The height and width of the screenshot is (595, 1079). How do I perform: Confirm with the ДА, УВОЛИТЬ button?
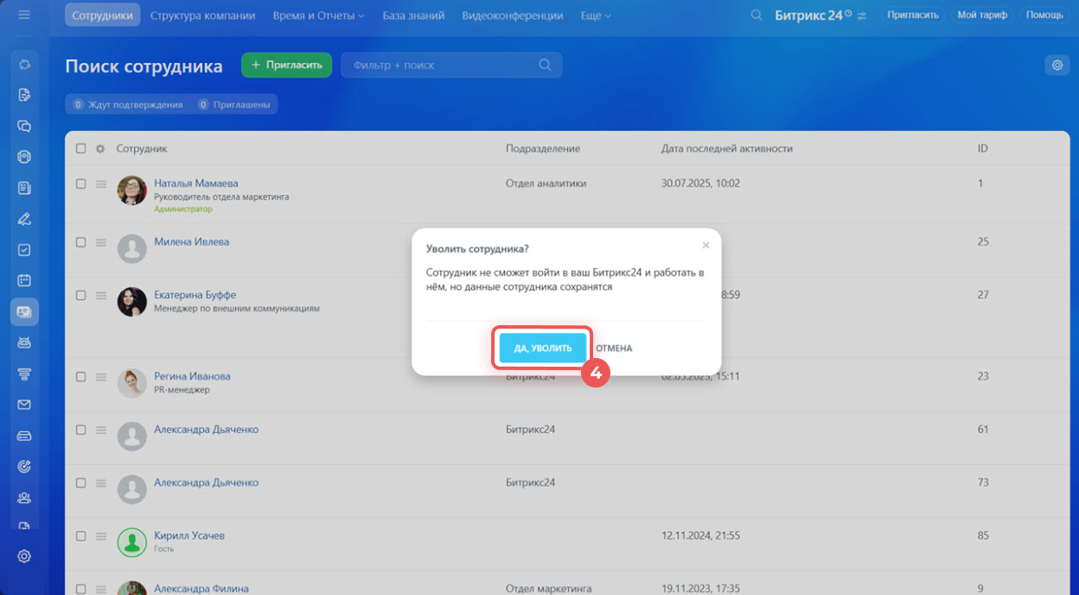[542, 348]
